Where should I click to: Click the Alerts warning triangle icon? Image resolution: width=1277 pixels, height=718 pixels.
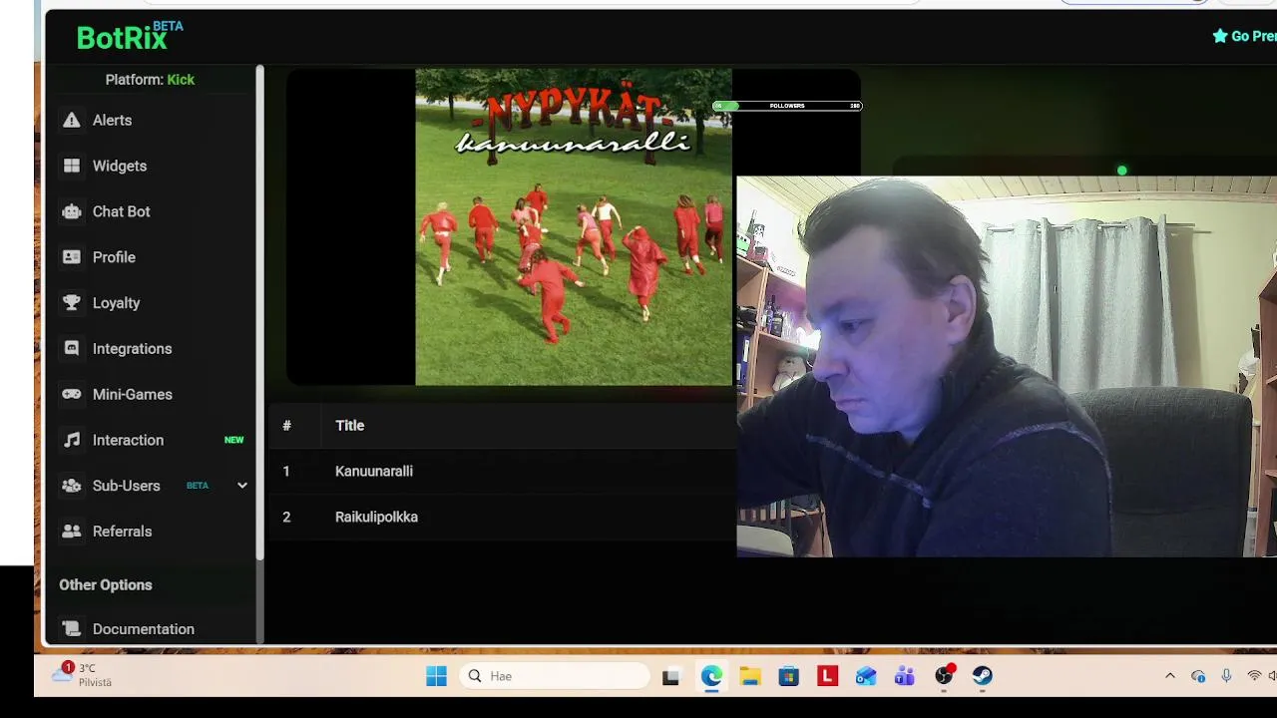72,120
